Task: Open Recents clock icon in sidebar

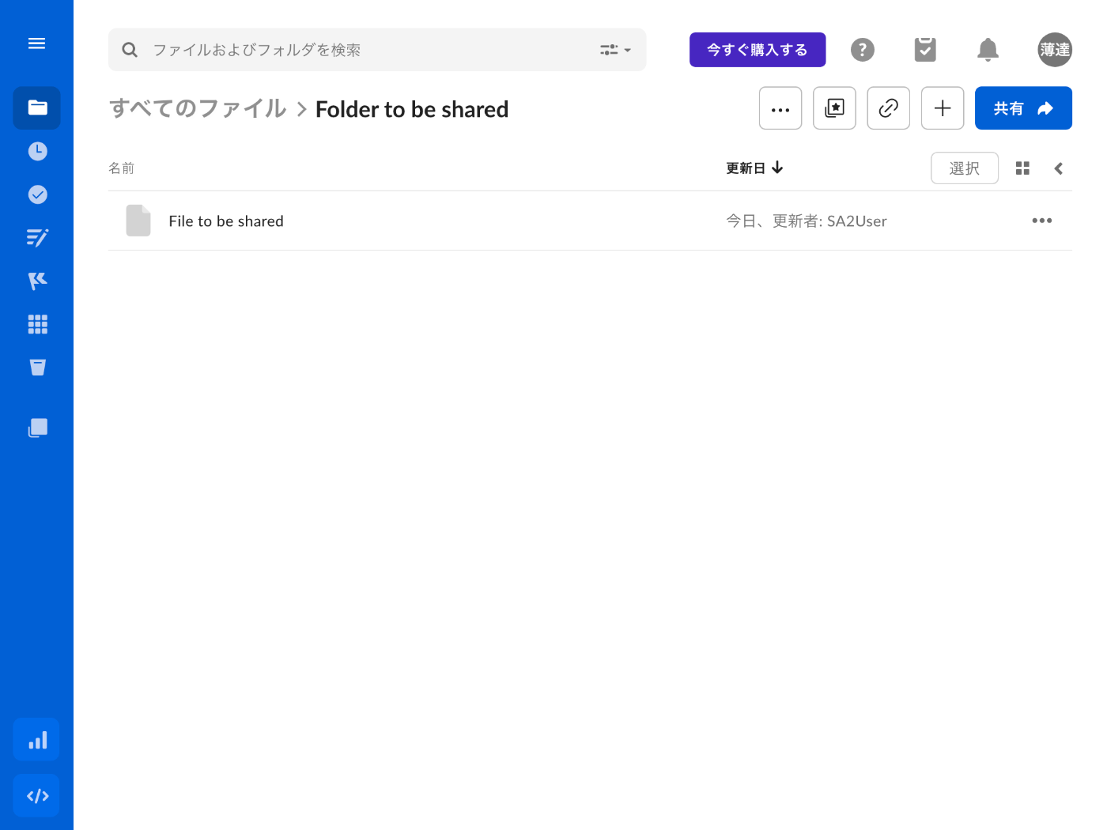Action: [37, 151]
